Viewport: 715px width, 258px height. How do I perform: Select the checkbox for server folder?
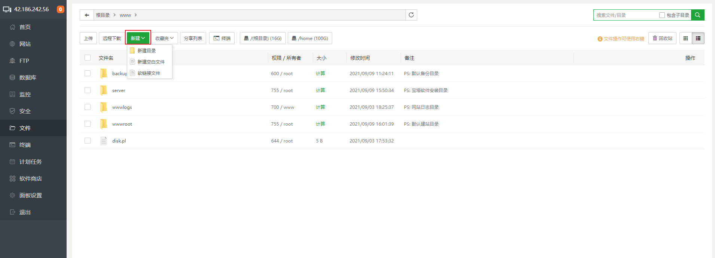88,90
